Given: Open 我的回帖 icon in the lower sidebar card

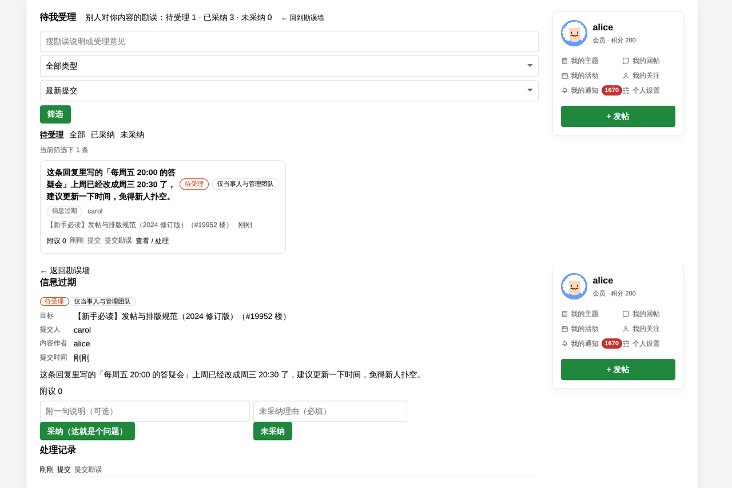Looking at the screenshot, I should [x=626, y=314].
